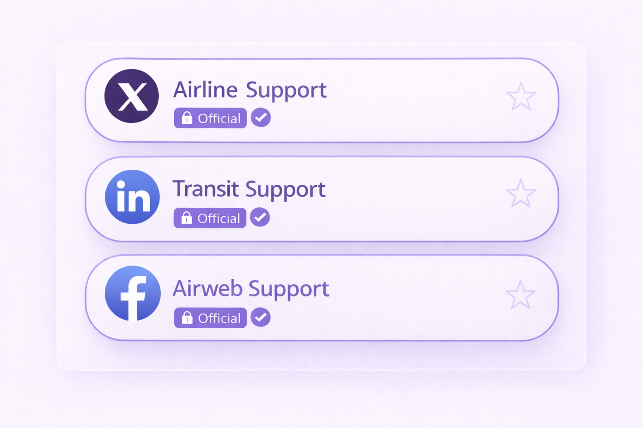Click the X logo for Airline Support
The height and width of the screenshot is (428, 643).
point(131,96)
